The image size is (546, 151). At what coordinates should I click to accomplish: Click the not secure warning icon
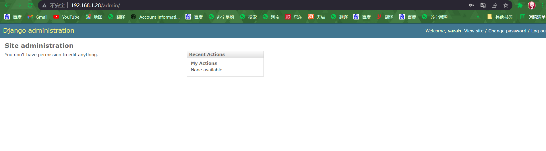point(44,5)
